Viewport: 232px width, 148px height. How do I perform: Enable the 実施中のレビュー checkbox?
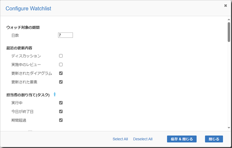[x=61, y=64]
